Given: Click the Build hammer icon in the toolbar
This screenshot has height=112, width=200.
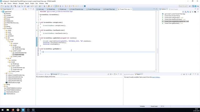Looking at the screenshot, I should [x=15, y=6].
